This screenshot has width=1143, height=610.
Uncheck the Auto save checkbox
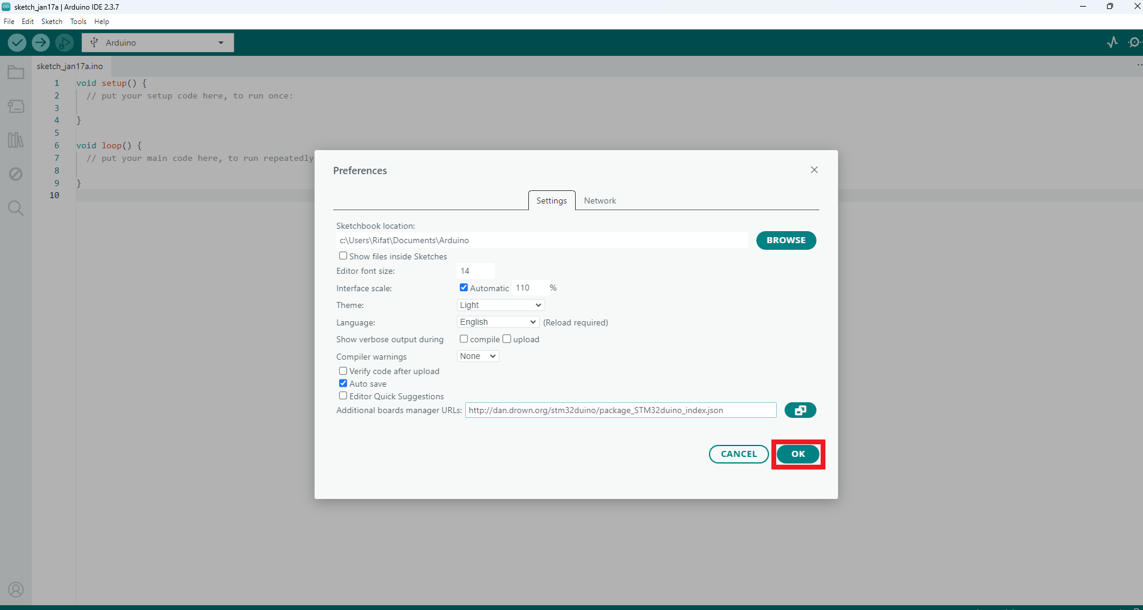click(x=343, y=383)
